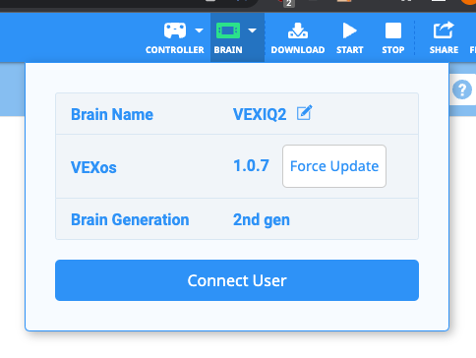
Task: Click the Force Update button
Action: [x=334, y=166]
